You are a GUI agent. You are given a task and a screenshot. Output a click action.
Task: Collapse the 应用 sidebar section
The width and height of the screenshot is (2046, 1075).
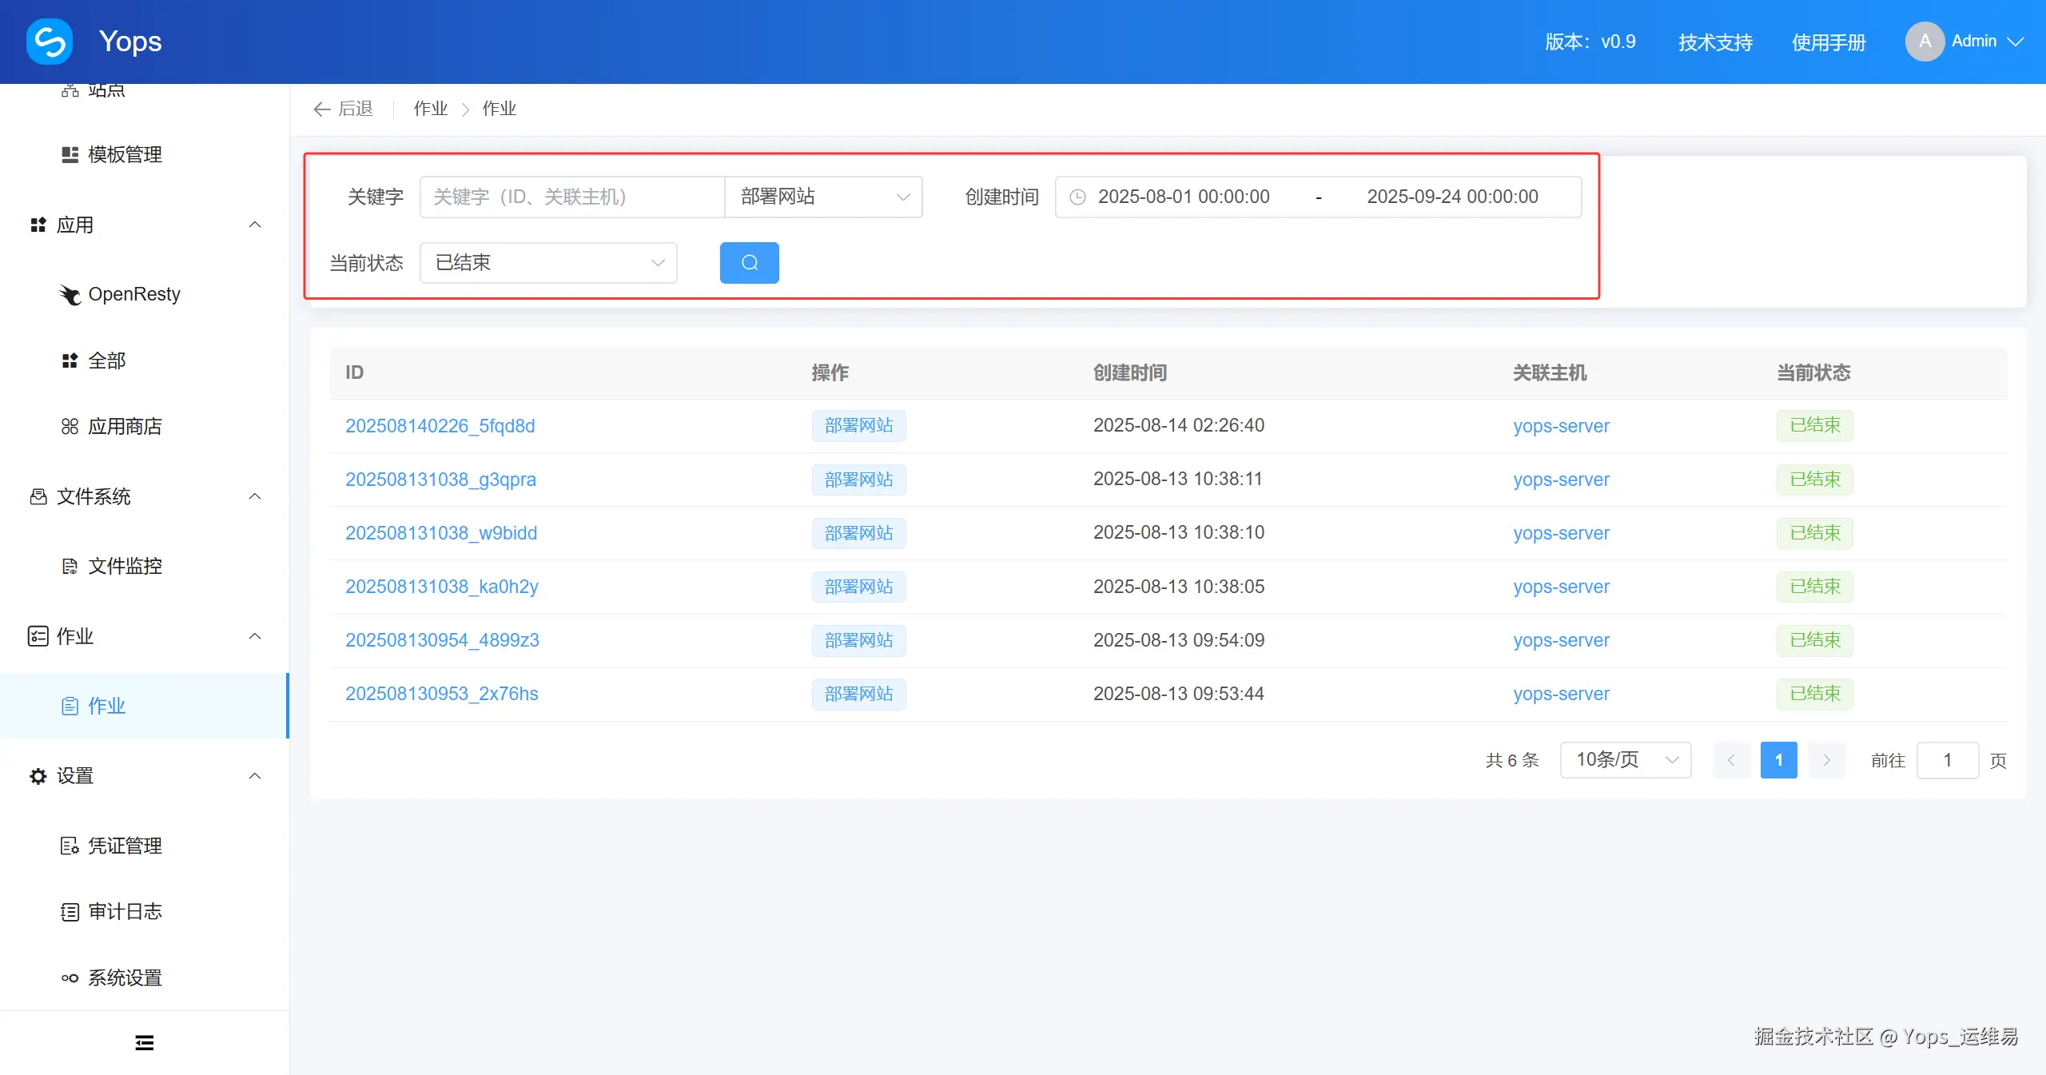coord(255,225)
